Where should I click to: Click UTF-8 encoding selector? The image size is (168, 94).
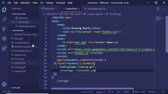point(110,92)
